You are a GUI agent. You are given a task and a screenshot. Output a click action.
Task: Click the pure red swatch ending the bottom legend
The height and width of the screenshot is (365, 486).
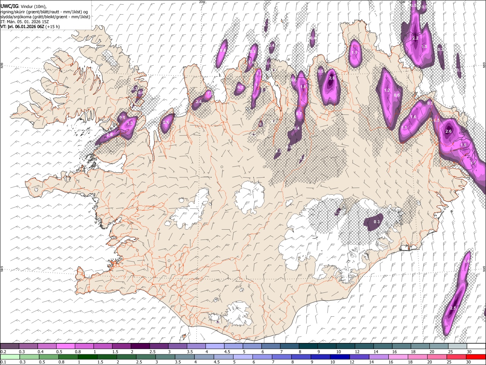tap(475, 357)
